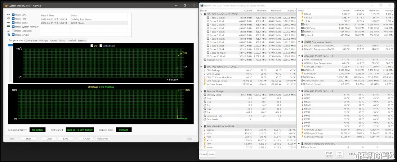397x162 pixels.
Task: Click the thermometer icon of GPU Hot Spot Temperature
Action: point(302,63)
